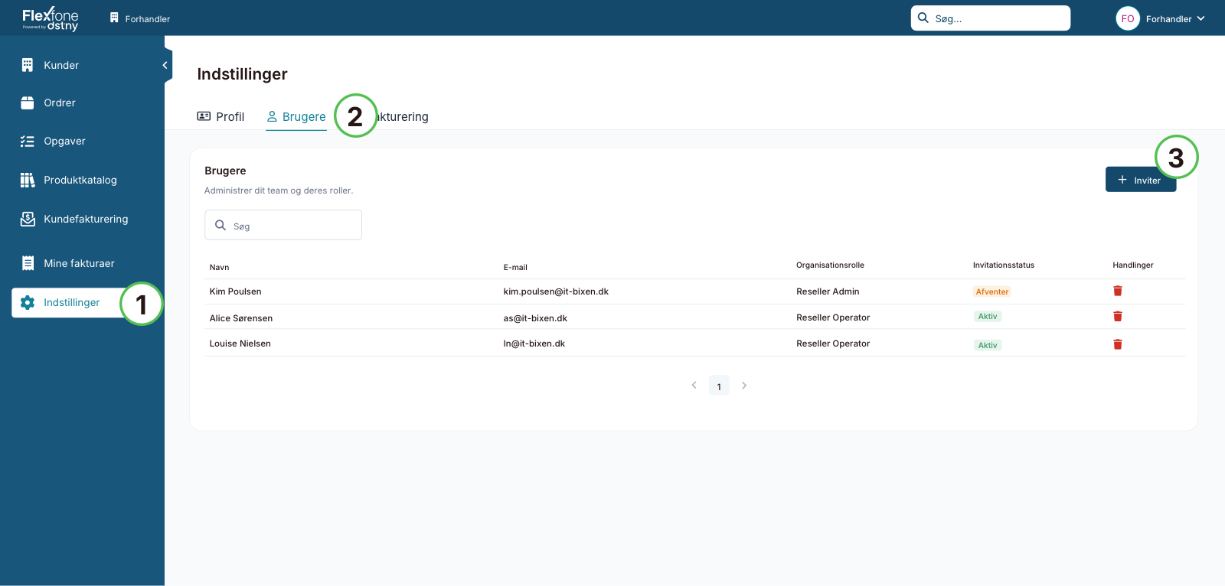The height and width of the screenshot is (586, 1225).
Task: Click the name Kim Poulsen
Action: point(235,291)
